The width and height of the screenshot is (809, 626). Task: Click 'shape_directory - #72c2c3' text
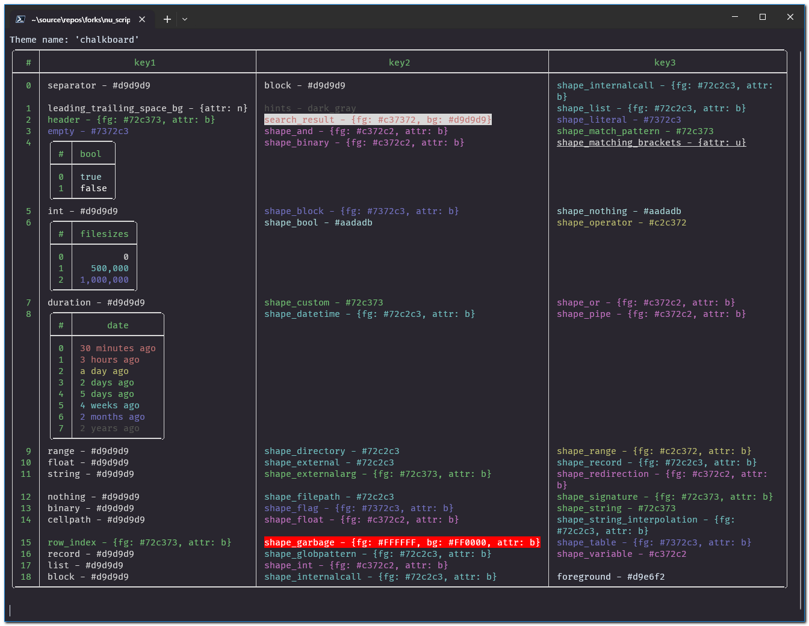[332, 451]
